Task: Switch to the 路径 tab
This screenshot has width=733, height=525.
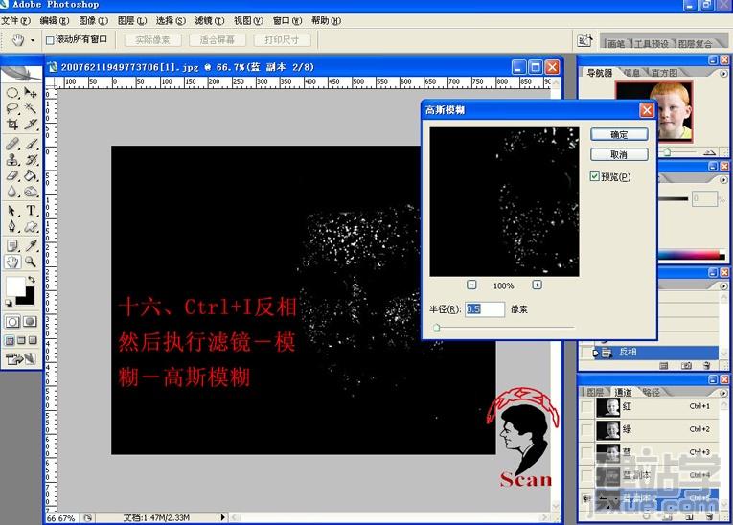Action: point(651,393)
